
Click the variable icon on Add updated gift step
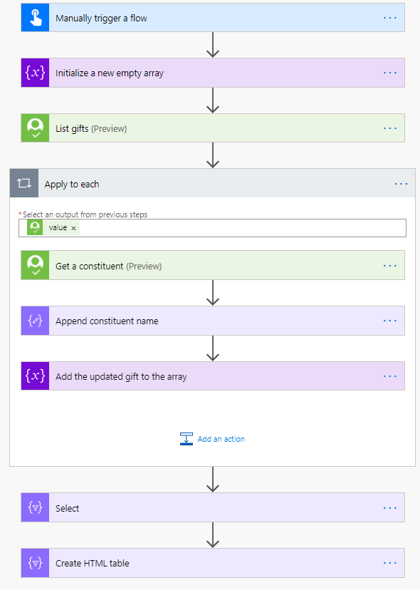click(35, 376)
